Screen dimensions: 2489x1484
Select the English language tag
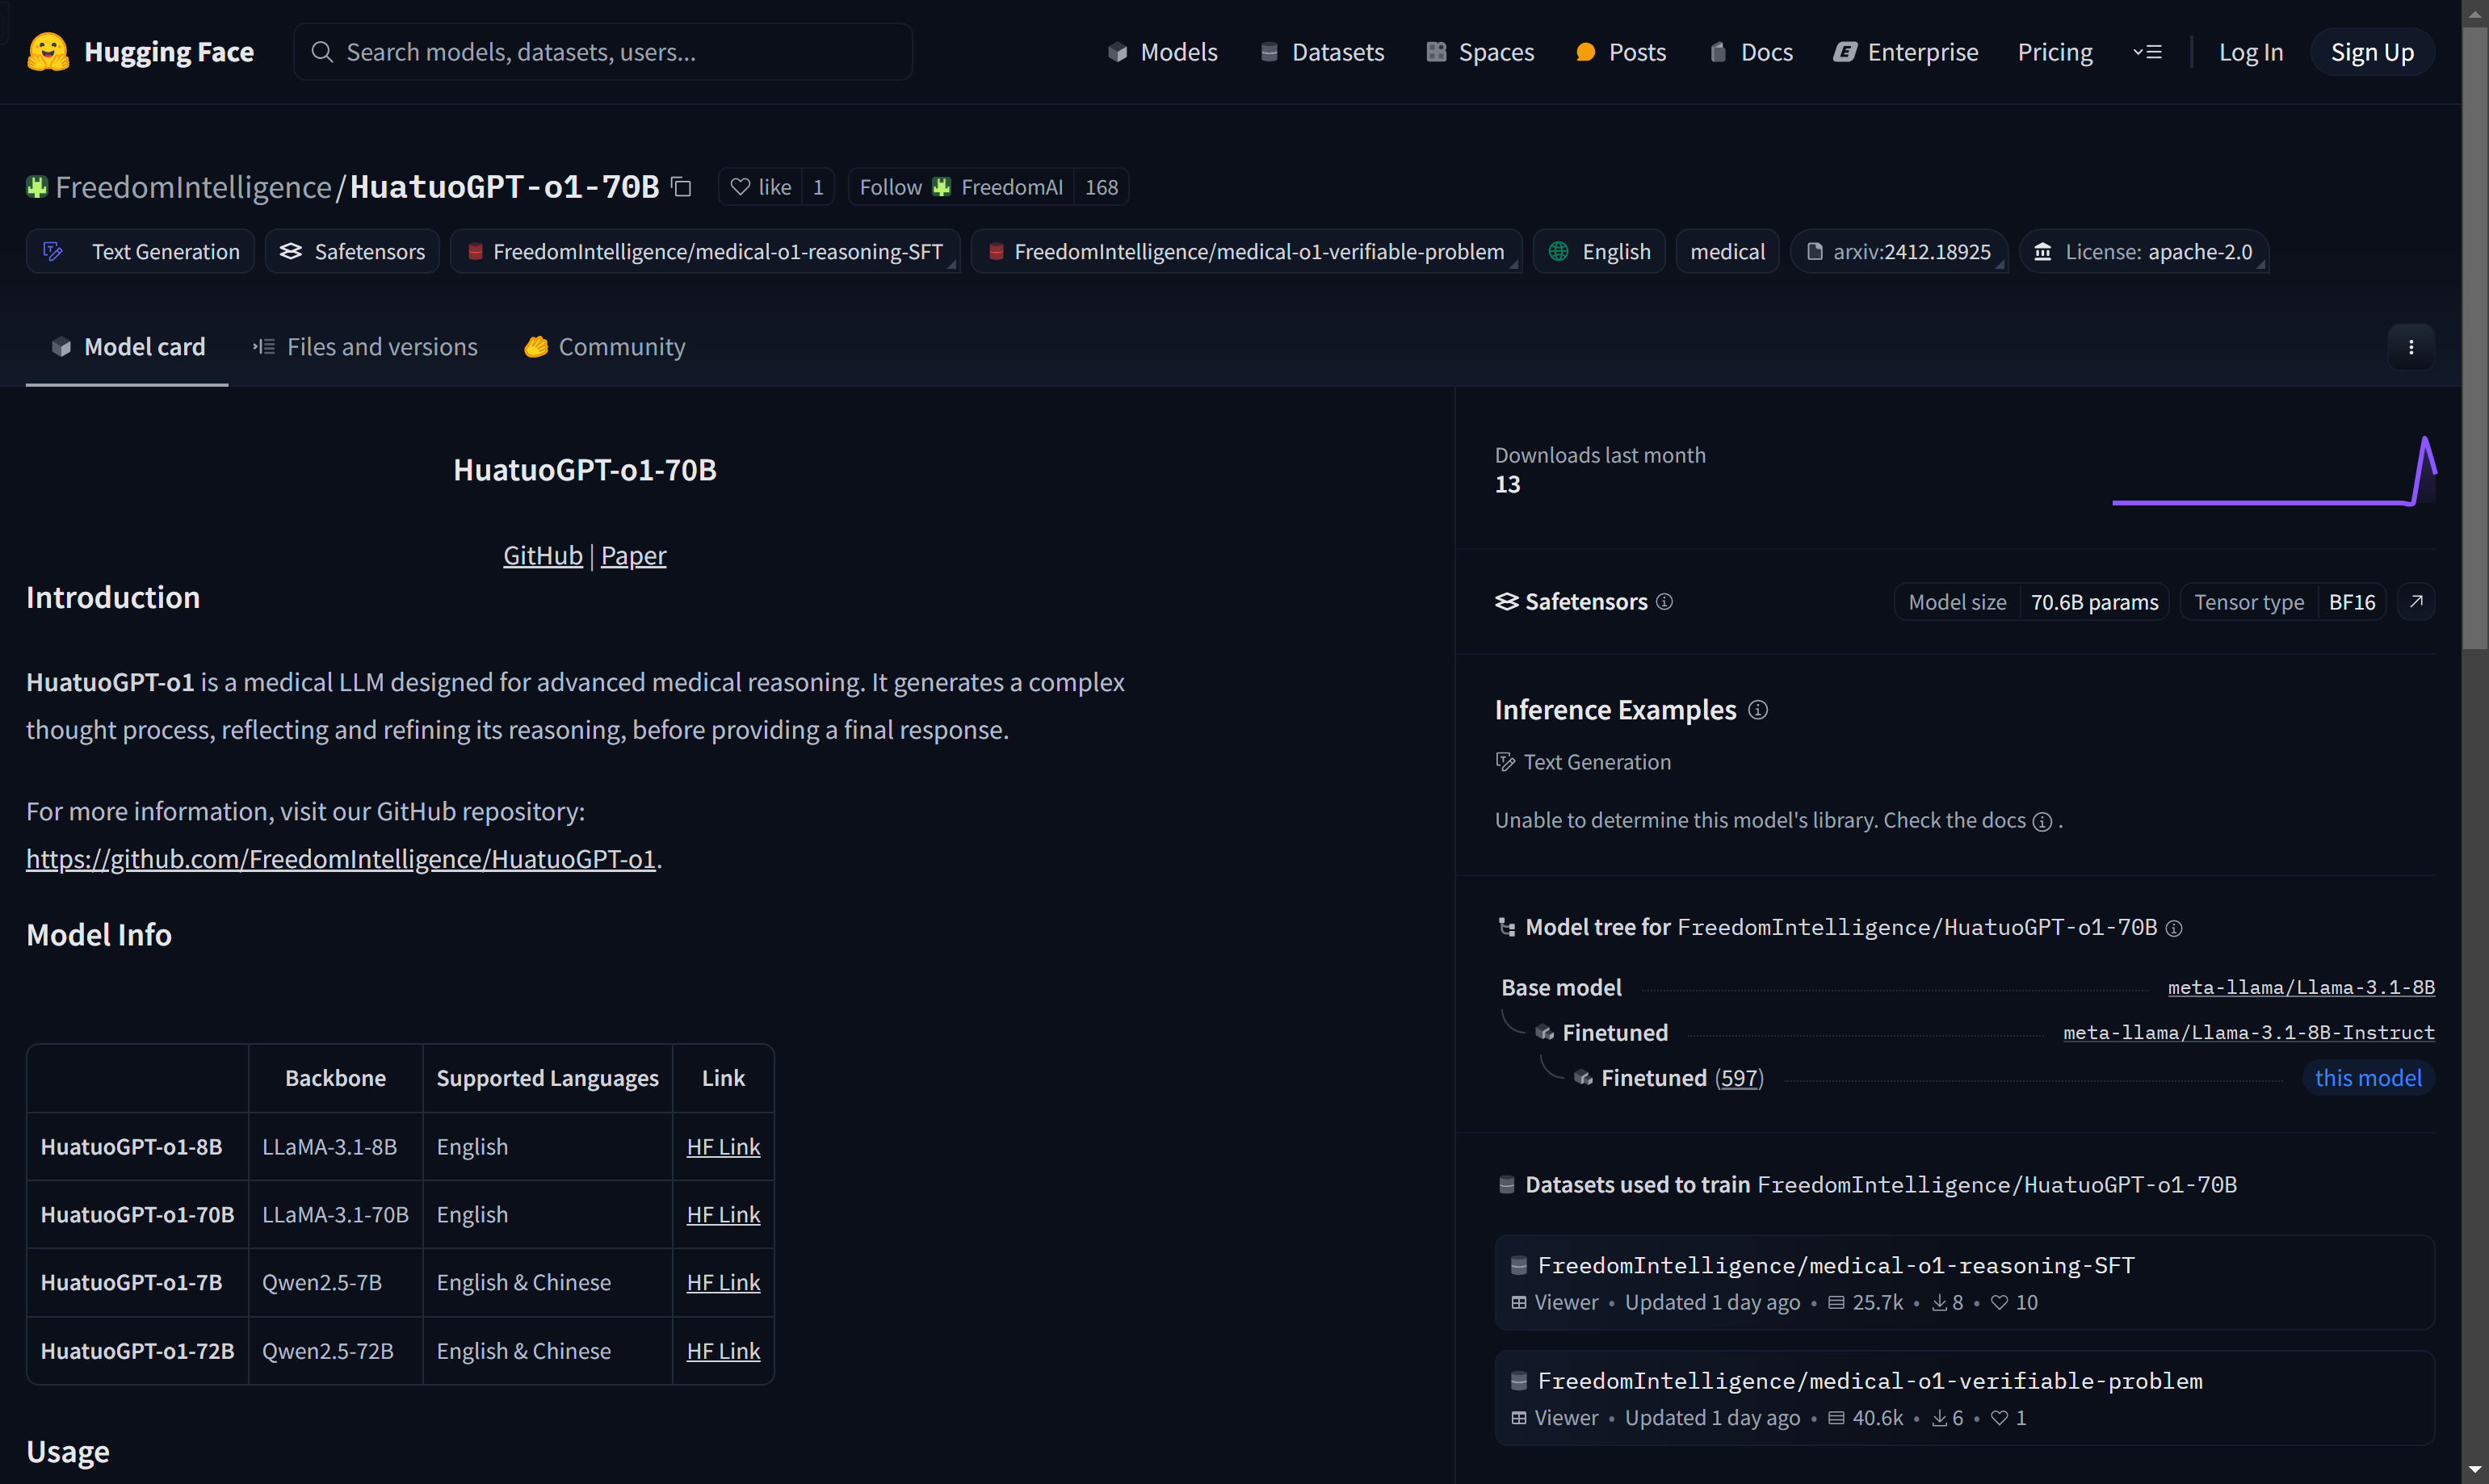(x=1599, y=252)
